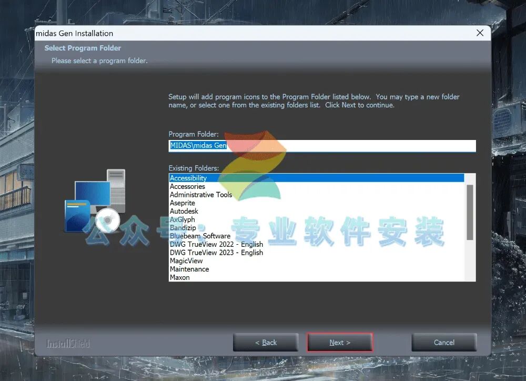This screenshot has width=526, height=381.
Task: Select Bluebeam Software folder
Action: 316,236
